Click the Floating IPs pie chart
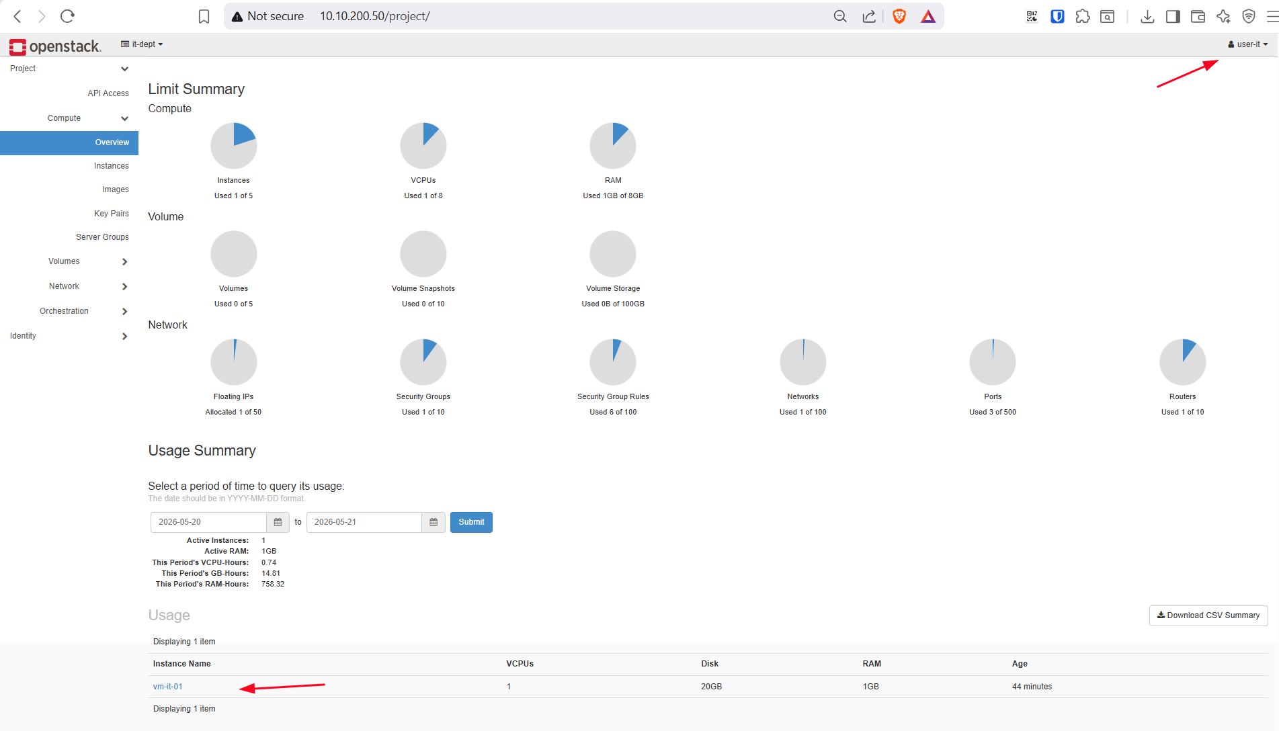 pyautogui.click(x=234, y=362)
